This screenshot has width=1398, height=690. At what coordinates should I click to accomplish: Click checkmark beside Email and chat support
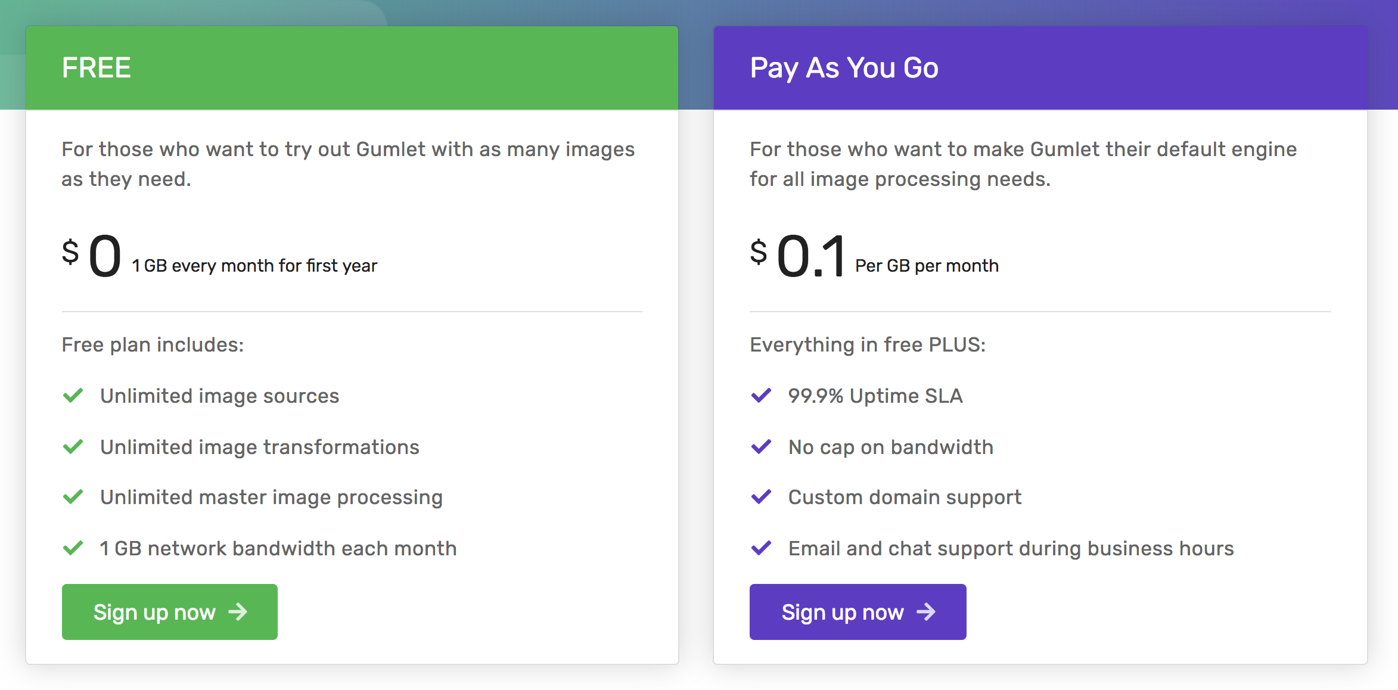coord(761,548)
